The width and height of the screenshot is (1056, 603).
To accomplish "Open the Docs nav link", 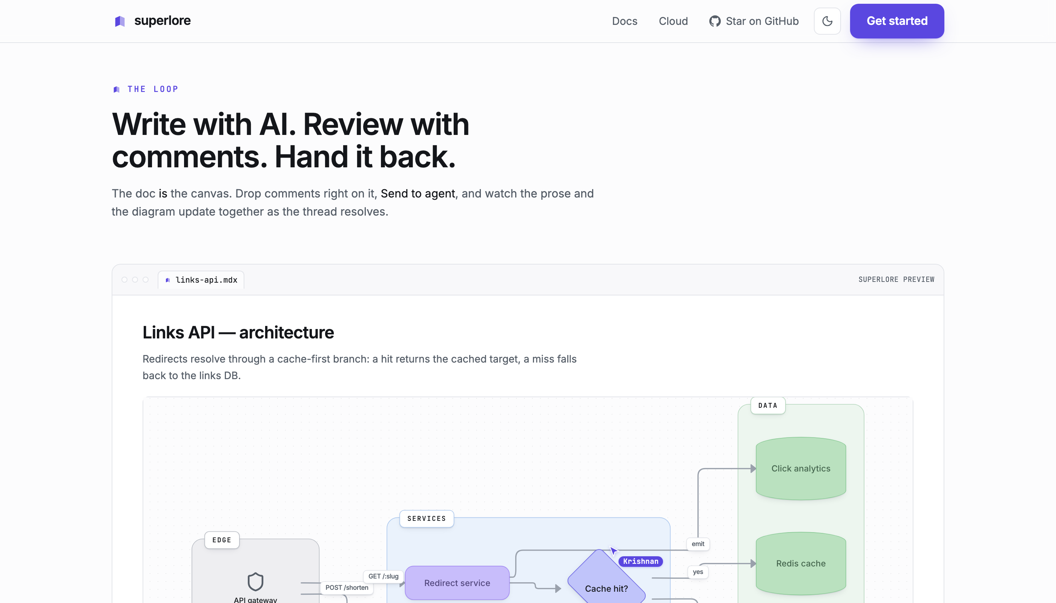I will pyautogui.click(x=625, y=21).
